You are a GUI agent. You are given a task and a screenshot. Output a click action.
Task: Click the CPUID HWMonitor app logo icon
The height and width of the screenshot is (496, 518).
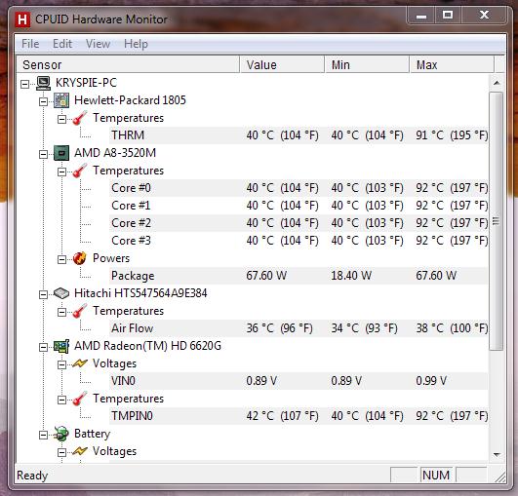click(x=22, y=19)
